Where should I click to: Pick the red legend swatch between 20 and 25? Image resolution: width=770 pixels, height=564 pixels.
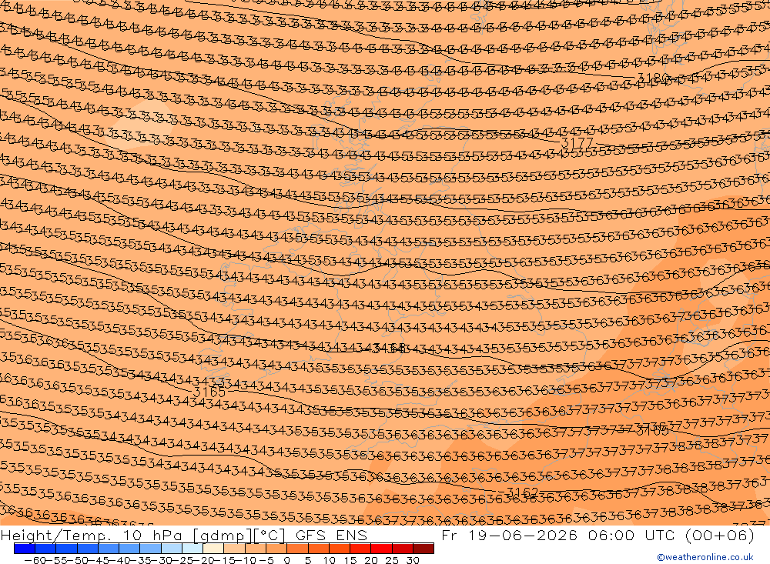coord(381,549)
